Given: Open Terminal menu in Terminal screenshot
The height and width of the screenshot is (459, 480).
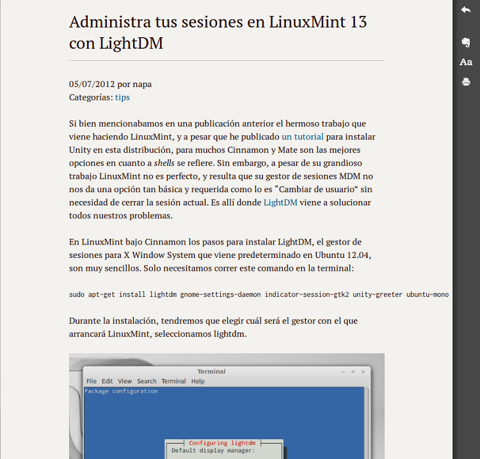Looking at the screenshot, I should 173,382.
